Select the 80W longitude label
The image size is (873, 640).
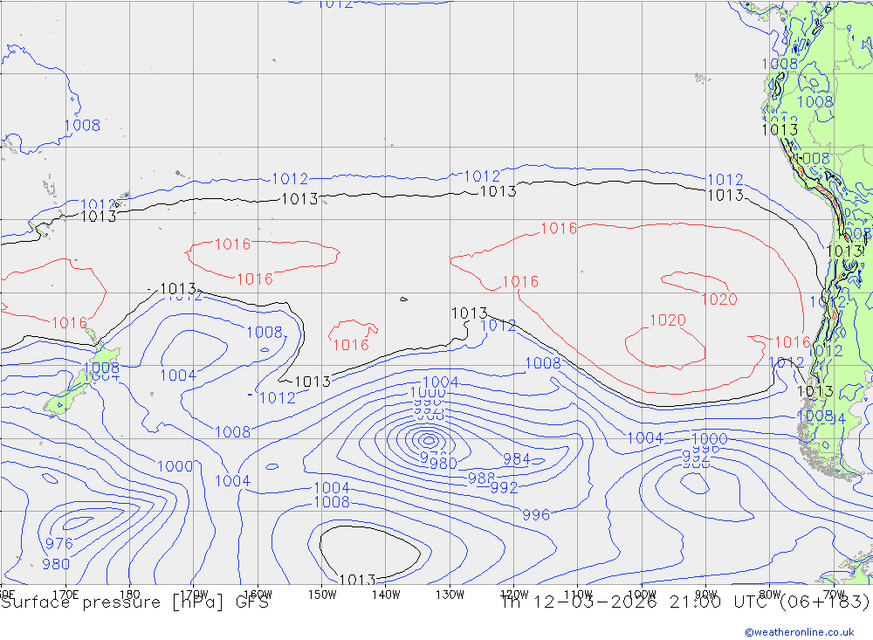(770, 595)
